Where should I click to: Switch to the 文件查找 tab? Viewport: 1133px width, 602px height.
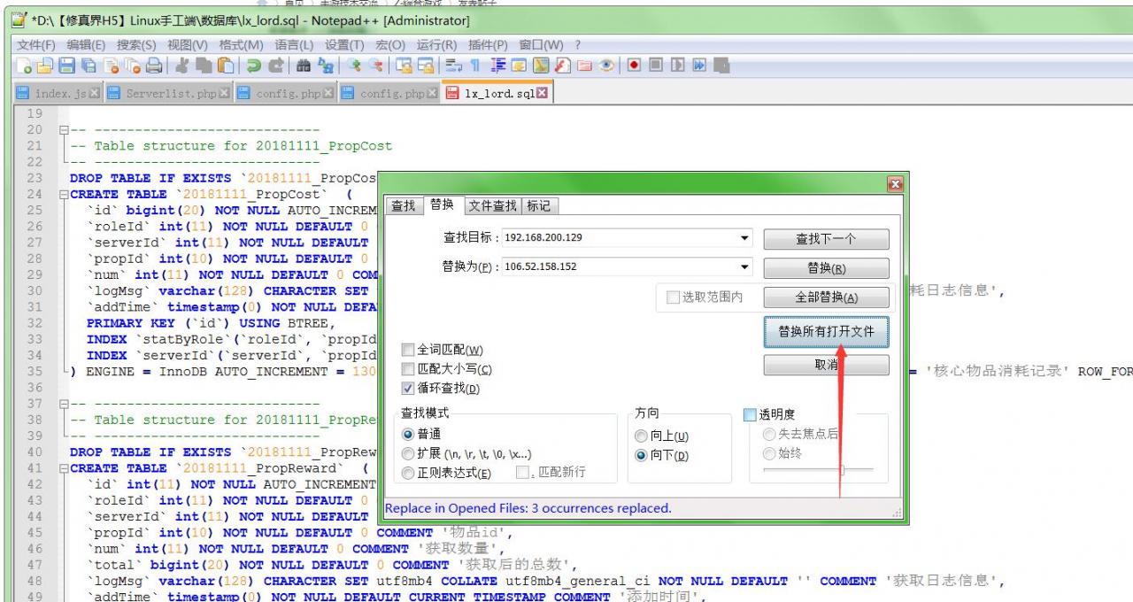click(492, 205)
